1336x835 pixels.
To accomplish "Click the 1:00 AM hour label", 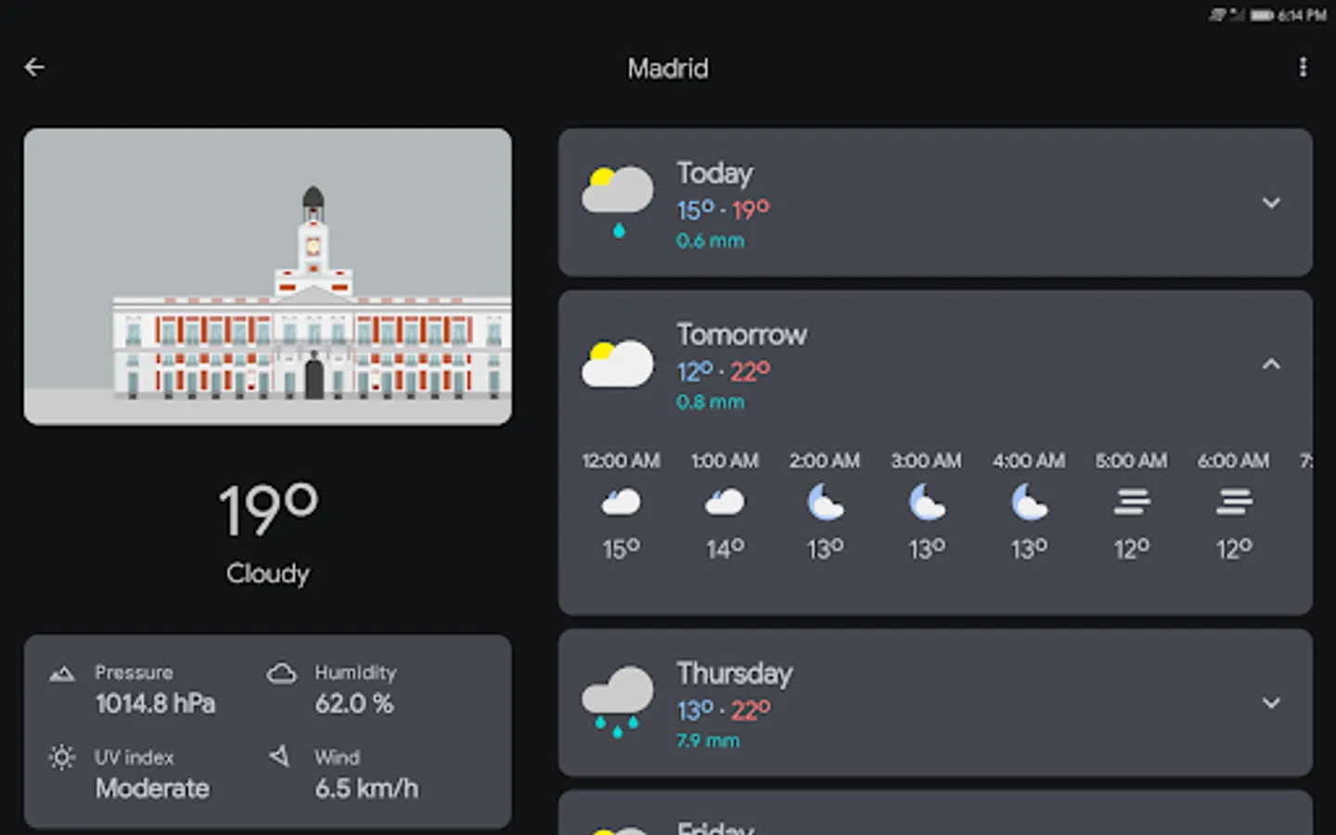I will tap(725, 460).
